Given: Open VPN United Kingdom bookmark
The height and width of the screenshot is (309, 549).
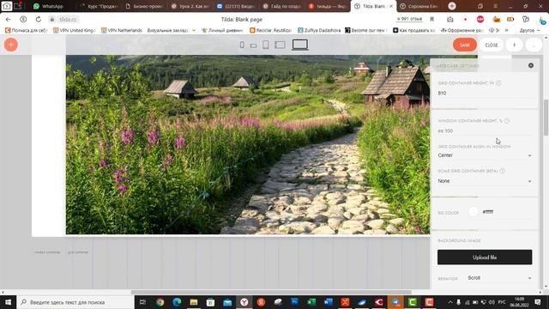Looking at the screenshot, I should (75, 31).
